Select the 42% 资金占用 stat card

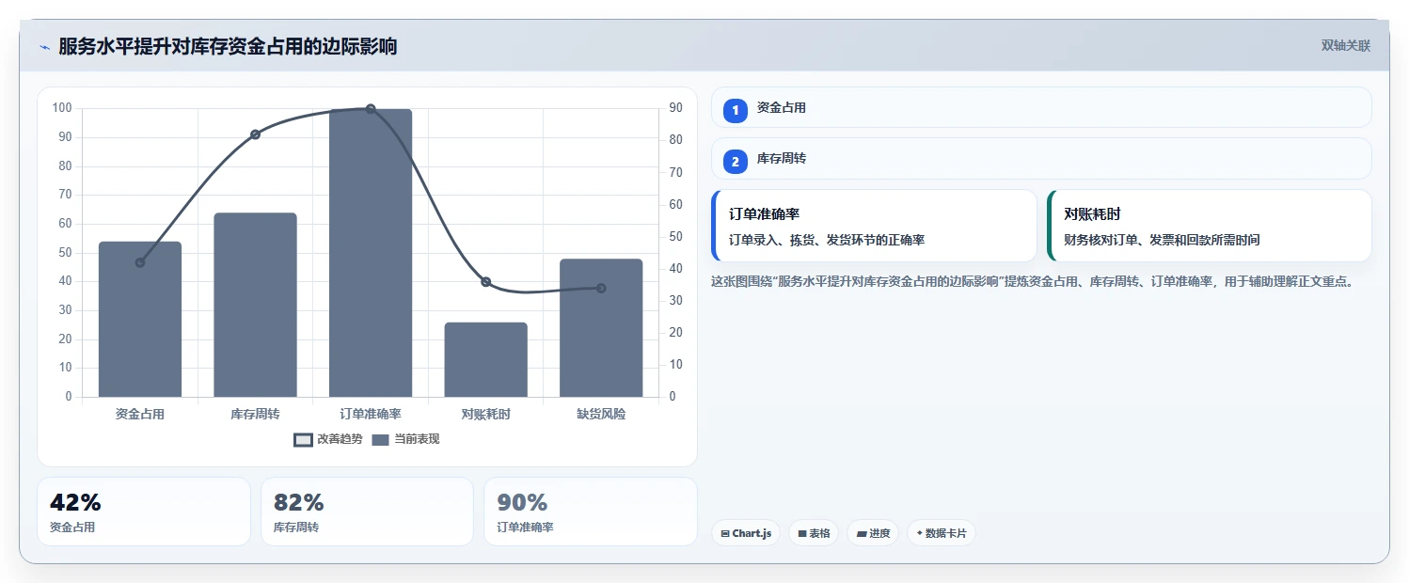(144, 512)
